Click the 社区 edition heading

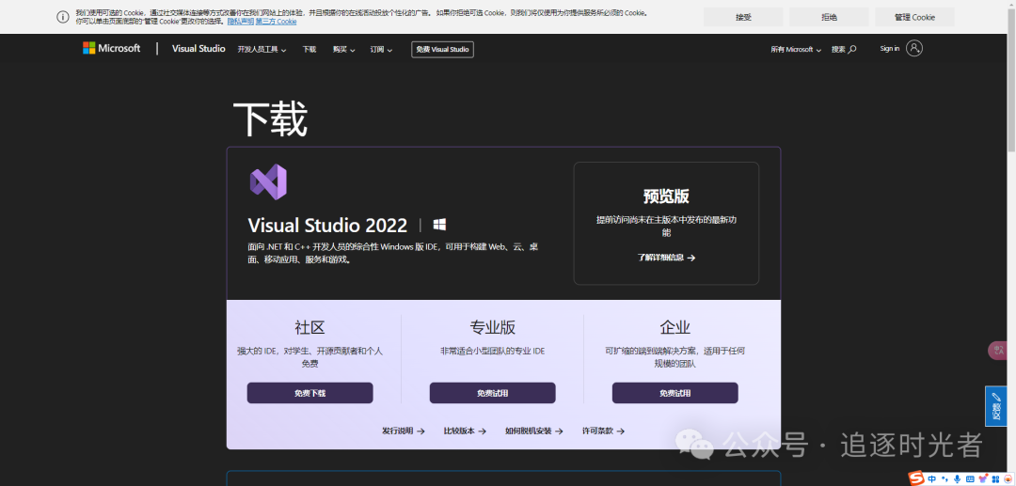coord(310,327)
